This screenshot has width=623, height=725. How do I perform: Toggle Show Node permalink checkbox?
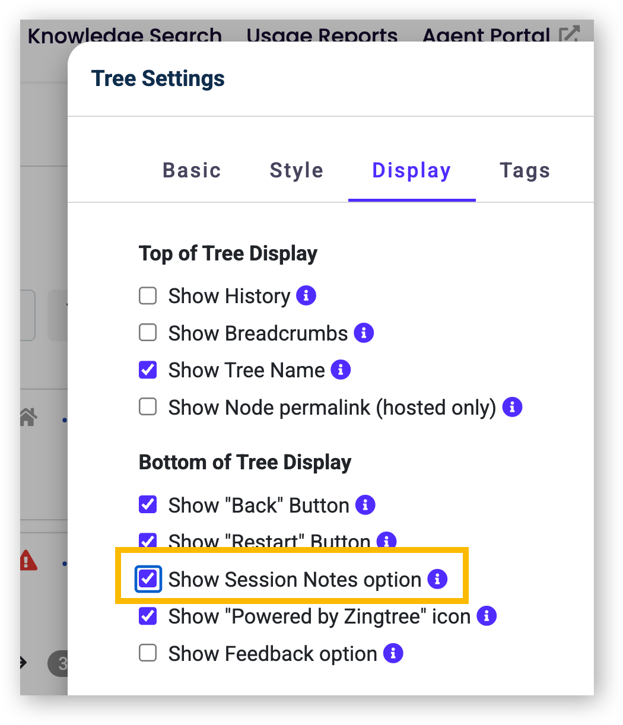point(148,406)
